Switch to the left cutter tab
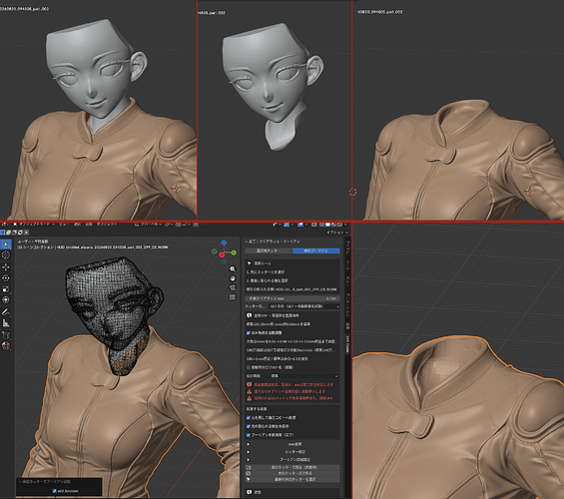This screenshot has width=564, height=499. tap(269, 250)
